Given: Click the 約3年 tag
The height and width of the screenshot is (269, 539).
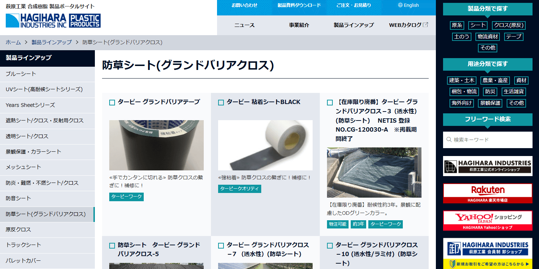Looking at the screenshot, I should click(x=359, y=224).
